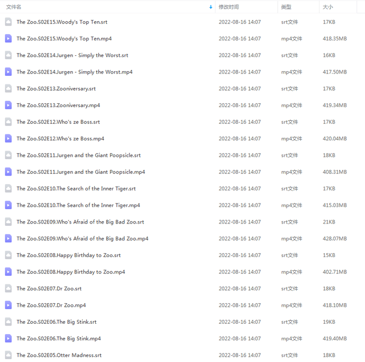
Task: Click the video icon for S02E07 Dr Zoo.mp4
Action: [9, 305]
